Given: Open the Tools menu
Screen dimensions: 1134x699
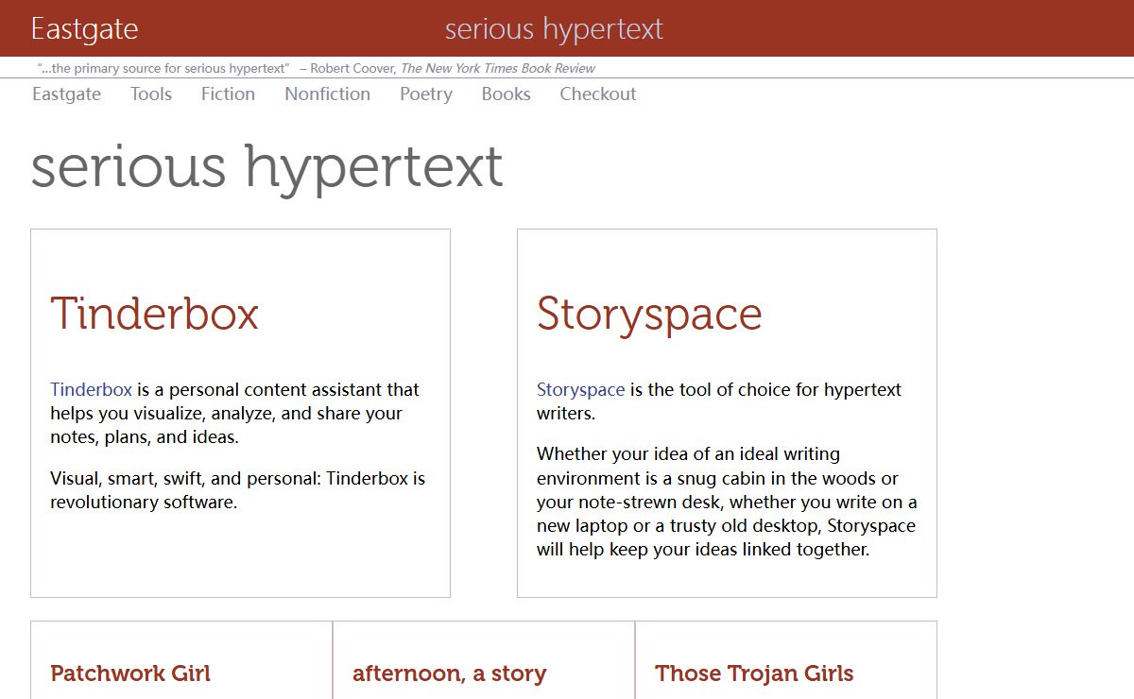Looking at the screenshot, I should 151,94.
